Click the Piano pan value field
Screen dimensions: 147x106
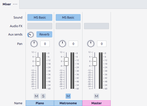pos(45,44)
